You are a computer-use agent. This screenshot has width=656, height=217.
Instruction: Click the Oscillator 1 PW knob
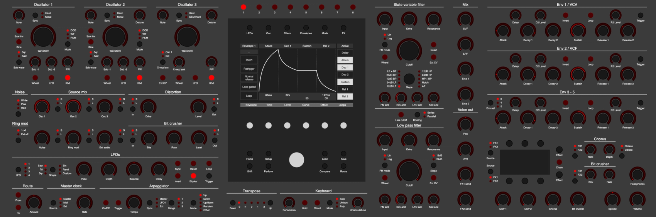(x=68, y=62)
